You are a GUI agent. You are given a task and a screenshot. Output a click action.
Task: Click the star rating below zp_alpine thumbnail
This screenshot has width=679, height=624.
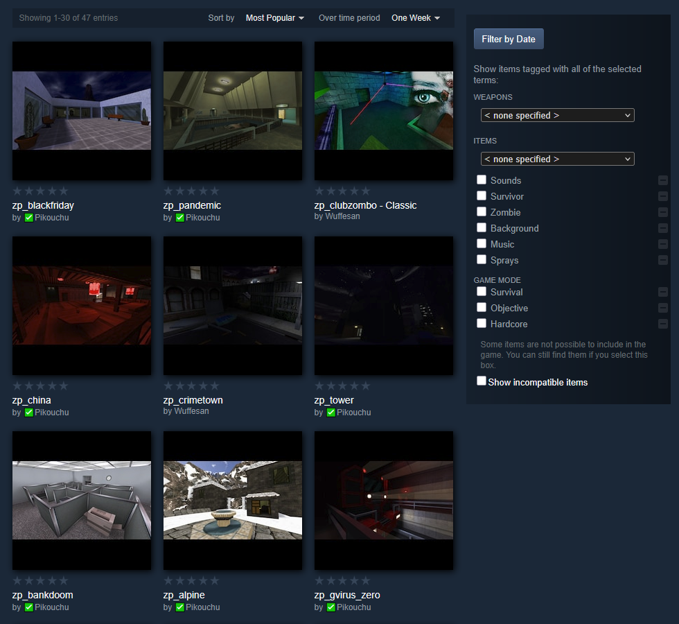(191, 580)
